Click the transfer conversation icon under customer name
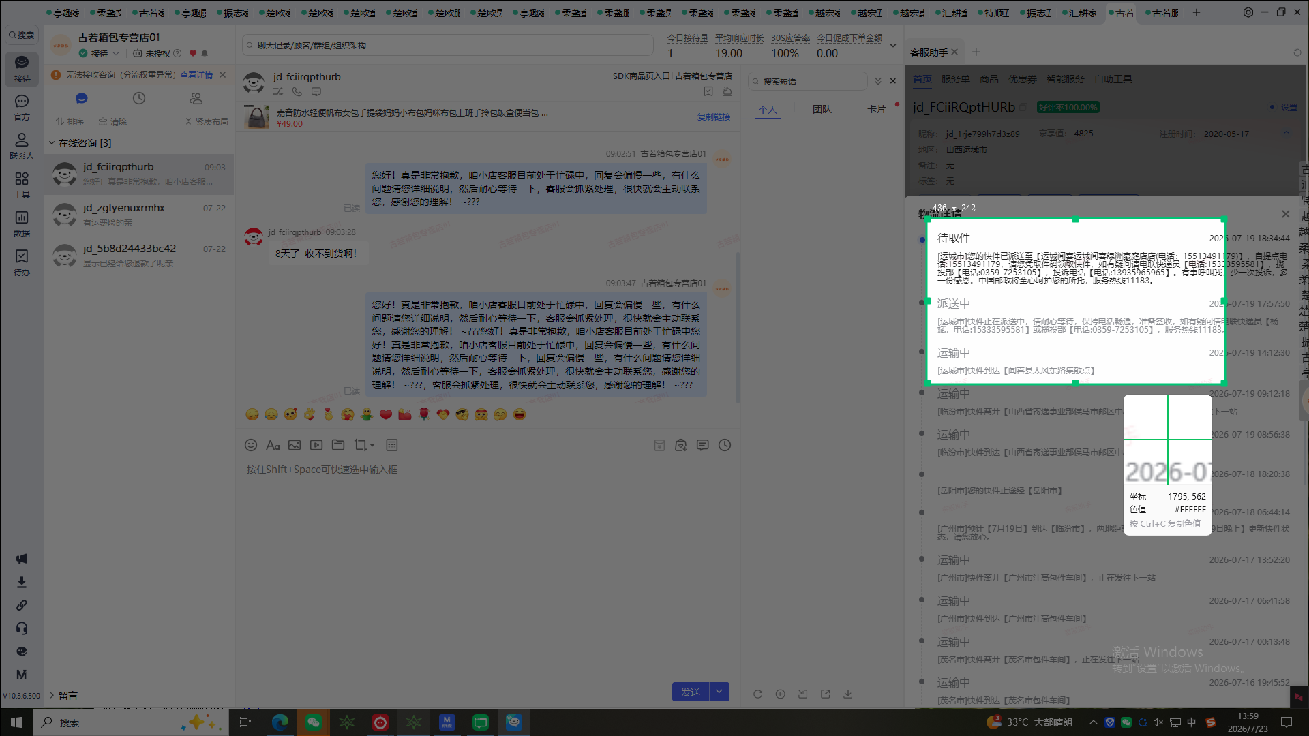The image size is (1309, 736). 278,91
